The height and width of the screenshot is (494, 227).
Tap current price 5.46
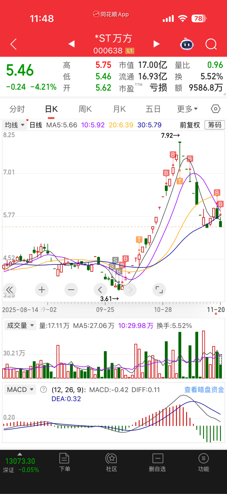(x=20, y=70)
